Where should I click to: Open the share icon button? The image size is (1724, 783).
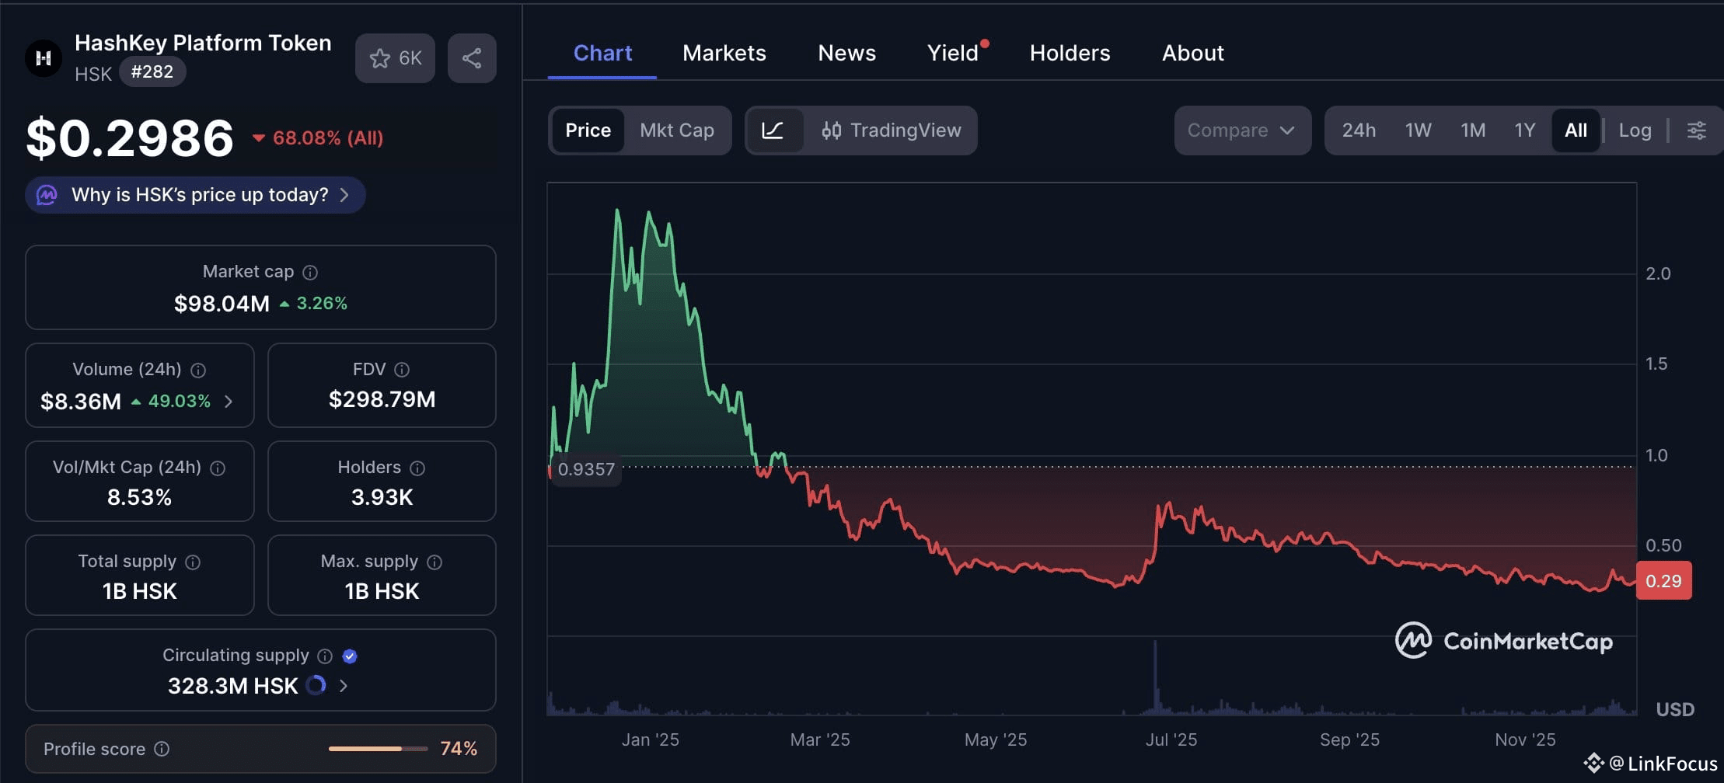click(x=472, y=58)
